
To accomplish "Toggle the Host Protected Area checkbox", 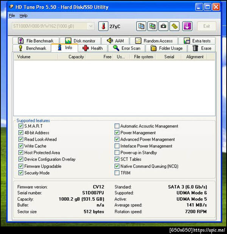I will [x=21, y=153].
